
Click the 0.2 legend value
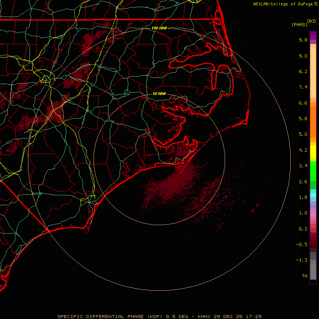303,229
